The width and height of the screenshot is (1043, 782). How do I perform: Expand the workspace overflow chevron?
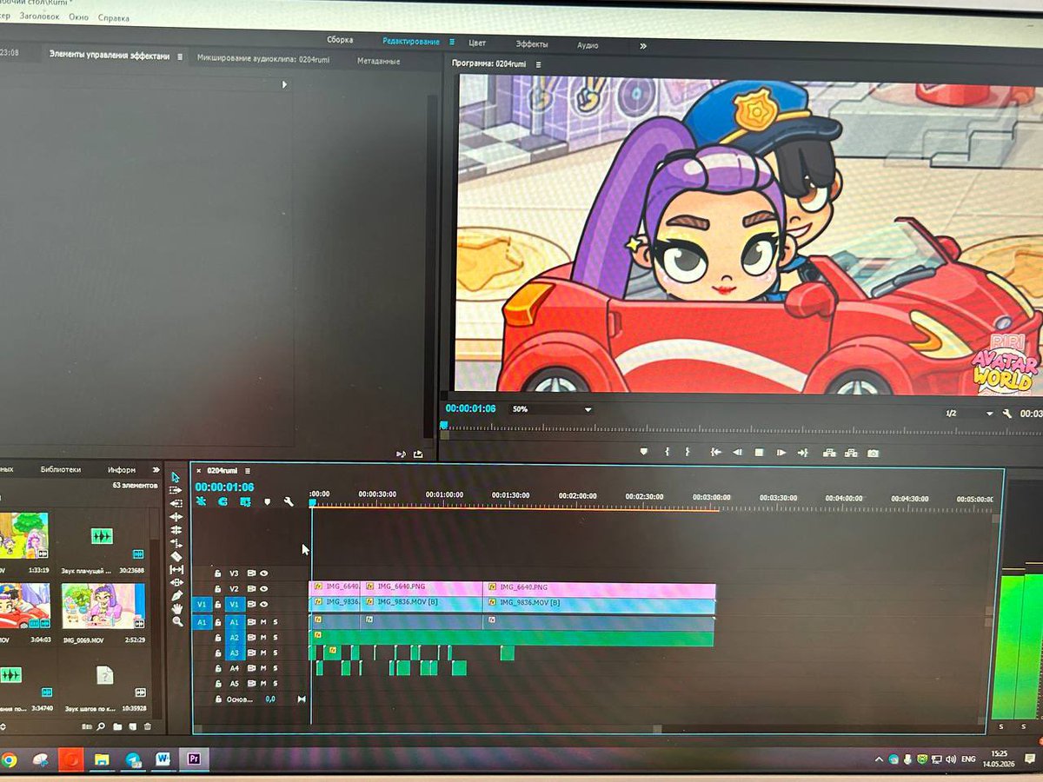pyautogui.click(x=643, y=45)
